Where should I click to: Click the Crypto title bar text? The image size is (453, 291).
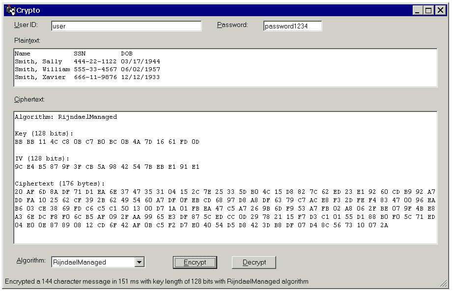(x=28, y=10)
